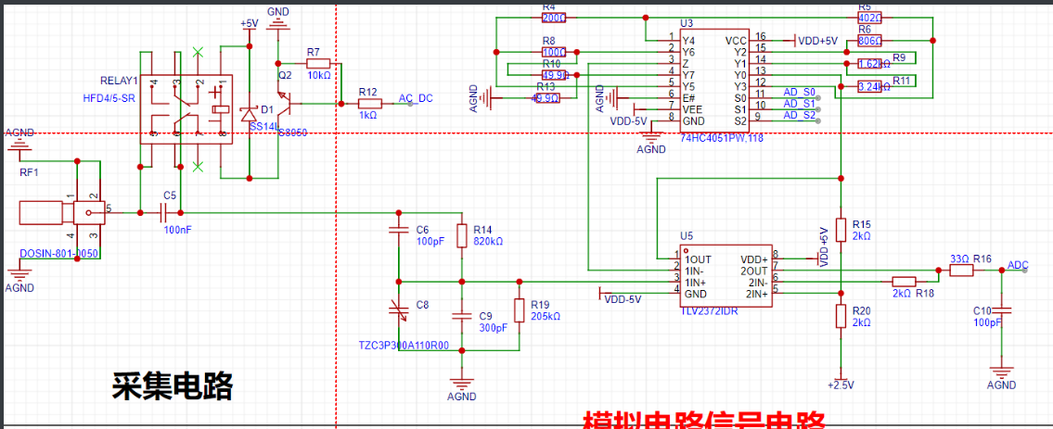The height and width of the screenshot is (429, 1053).
Task: Click the 采集电路 section title
Action: [x=173, y=385]
